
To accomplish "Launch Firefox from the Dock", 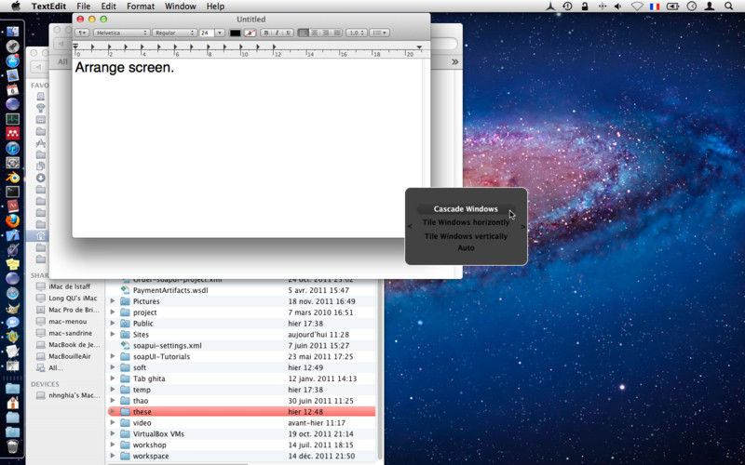I will click(x=12, y=220).
